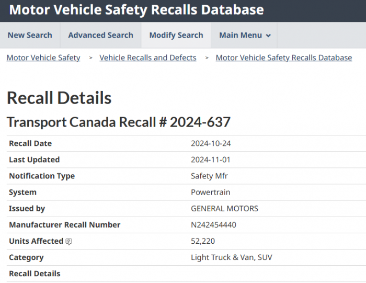
Task: Click the Powertrain system value
Action: click(x=211, y=192)
